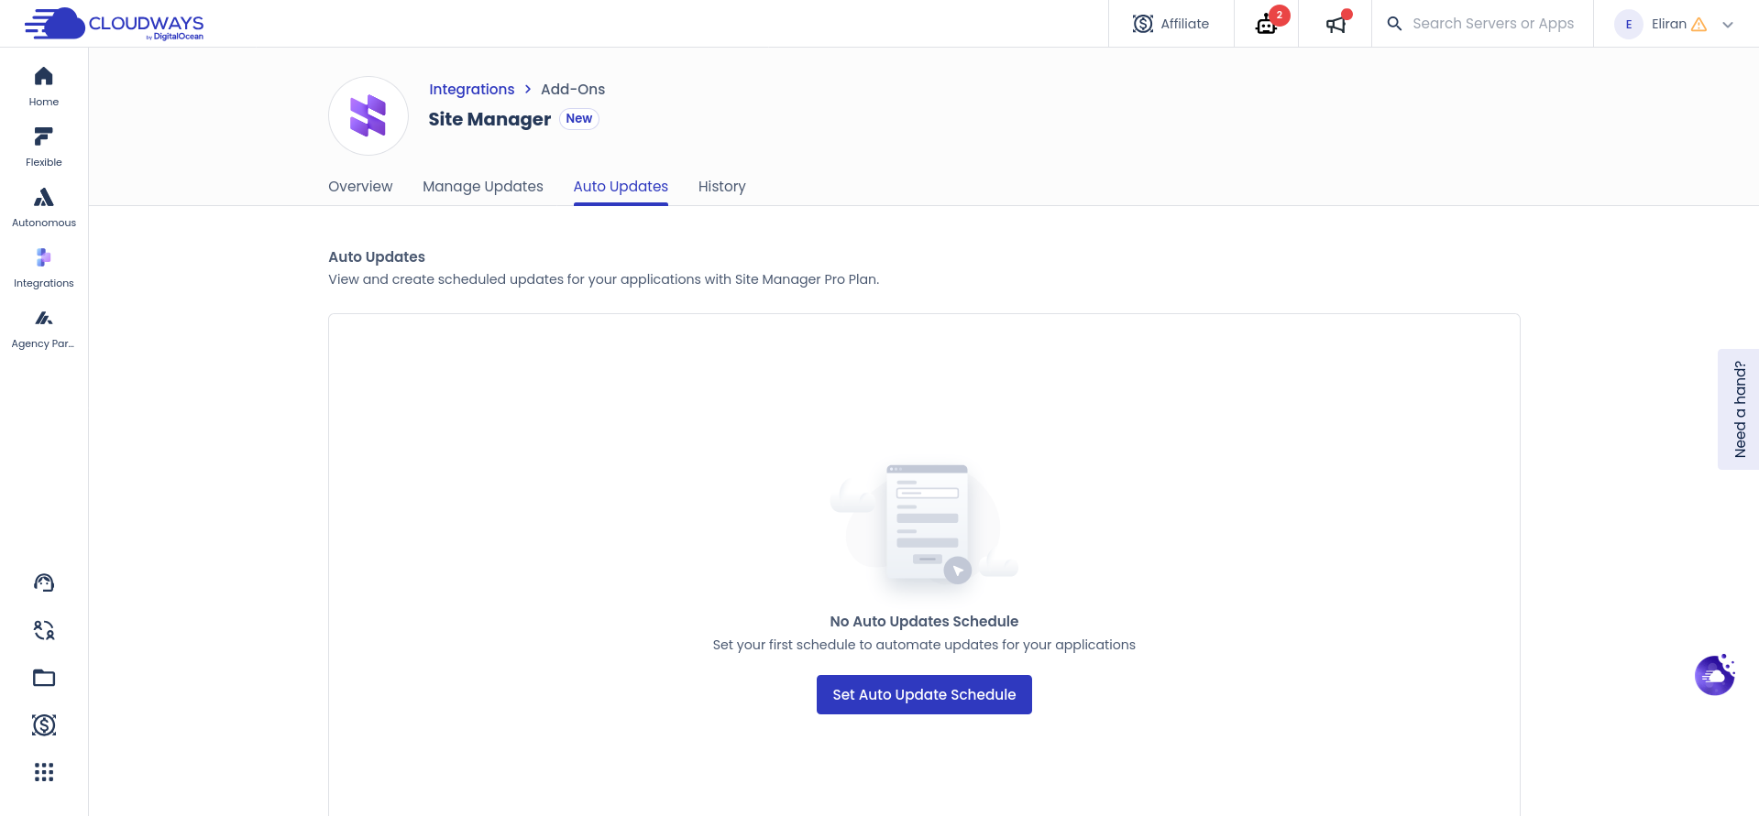The width and height of the screenshot is (1759, 816).
Task: Click the 'Set your first schedule' helper text
Action: click(924, 645)
